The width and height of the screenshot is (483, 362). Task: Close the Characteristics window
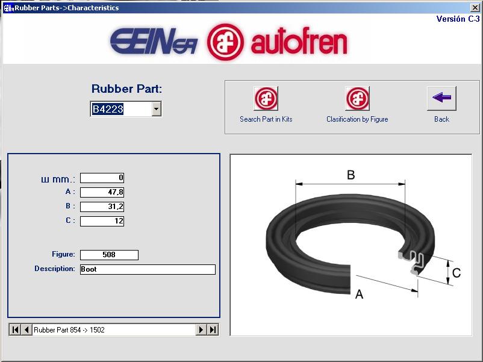[x=475, y=7]
